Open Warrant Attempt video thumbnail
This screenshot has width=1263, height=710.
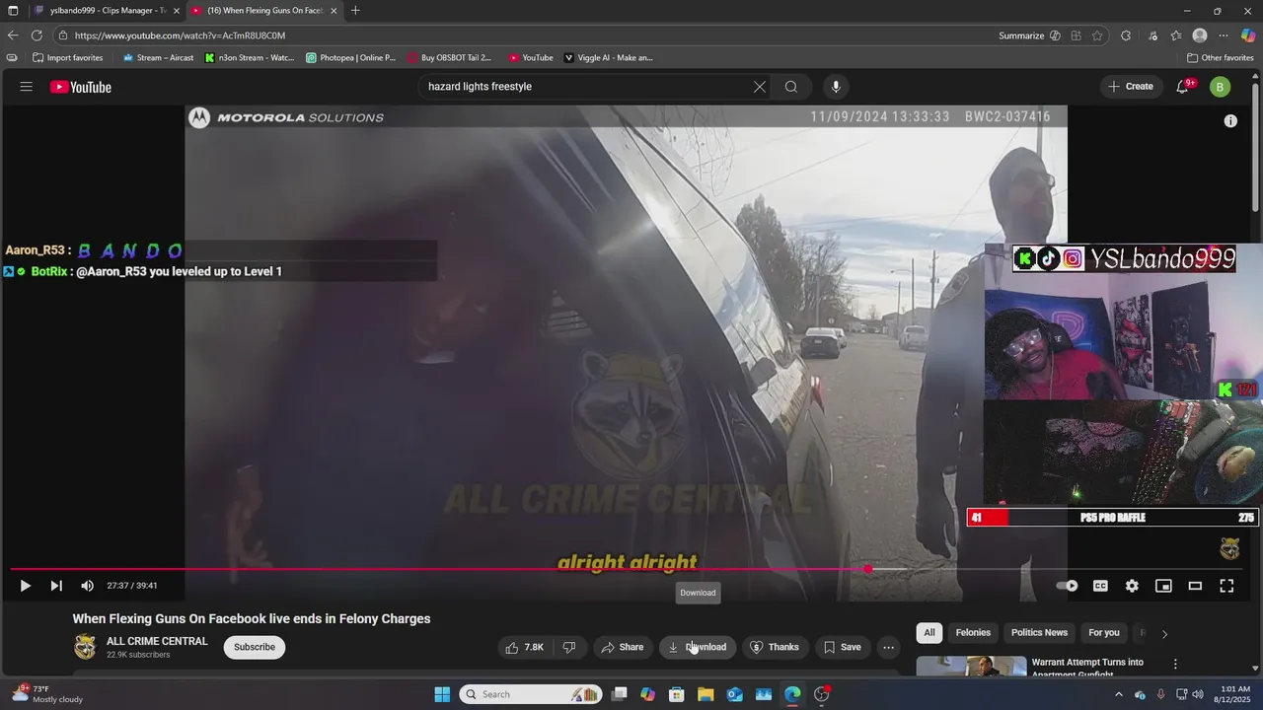point(971,666)
